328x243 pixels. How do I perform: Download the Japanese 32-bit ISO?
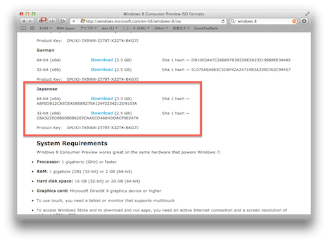tap(102, 113)
